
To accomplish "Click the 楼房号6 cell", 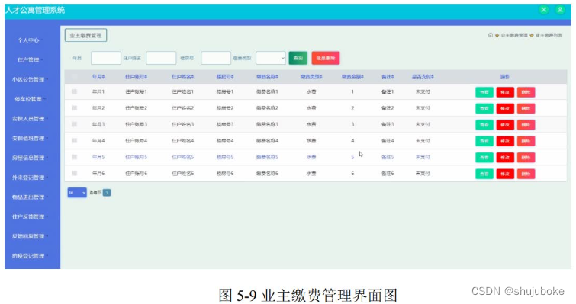I will [x=225, y=173].
